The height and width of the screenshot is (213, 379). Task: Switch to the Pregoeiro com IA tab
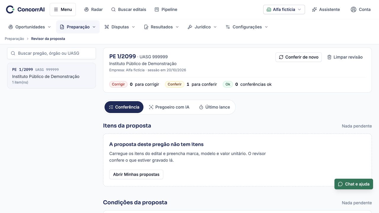[169, 107]
